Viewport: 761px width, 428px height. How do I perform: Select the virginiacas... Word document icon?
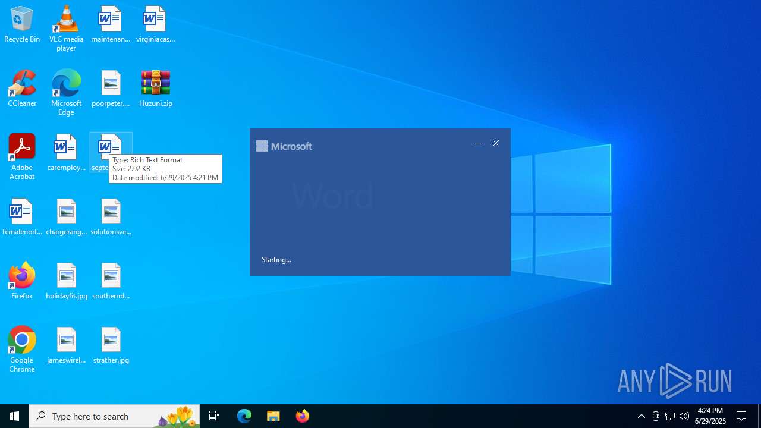pos(155,25)
